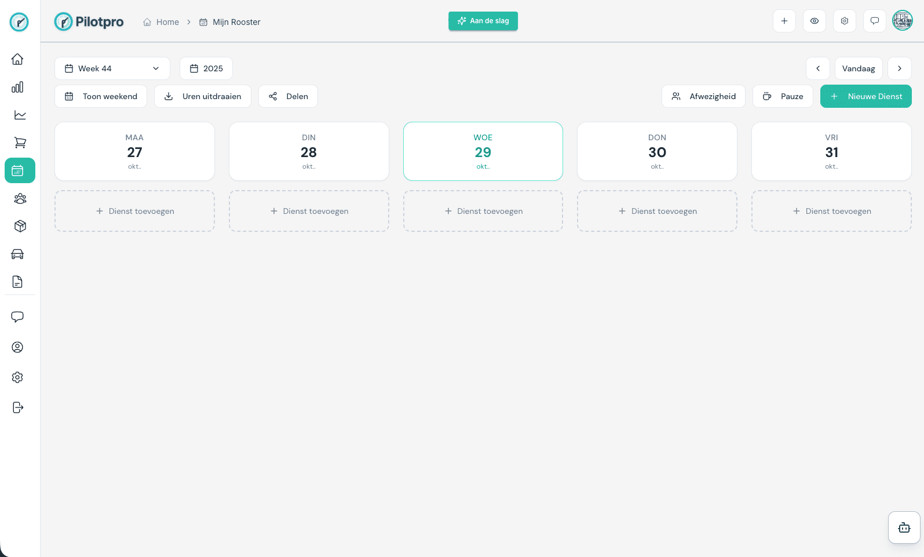Image resolution: width=924 pixels, height=557 pixels.
Task: Open the package box sidebar icon
Action: click(20, 226)
